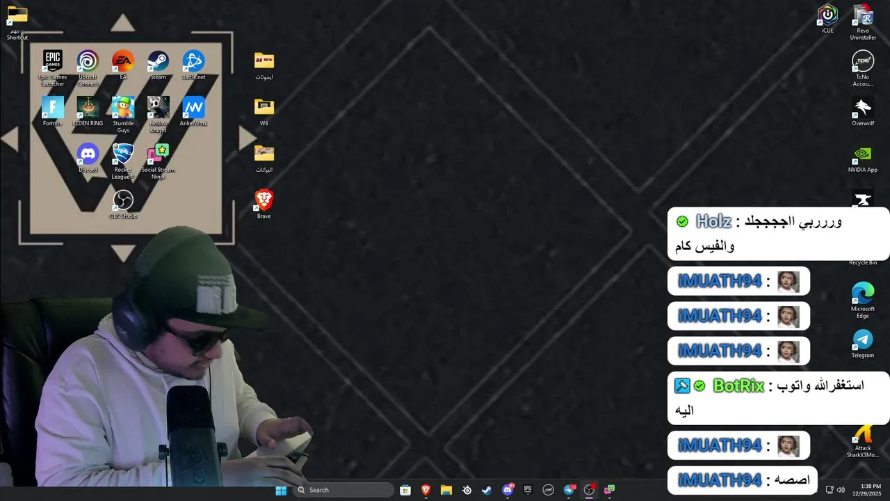
Task: Select the iCUE desktop icon
Action: point(827,19)
